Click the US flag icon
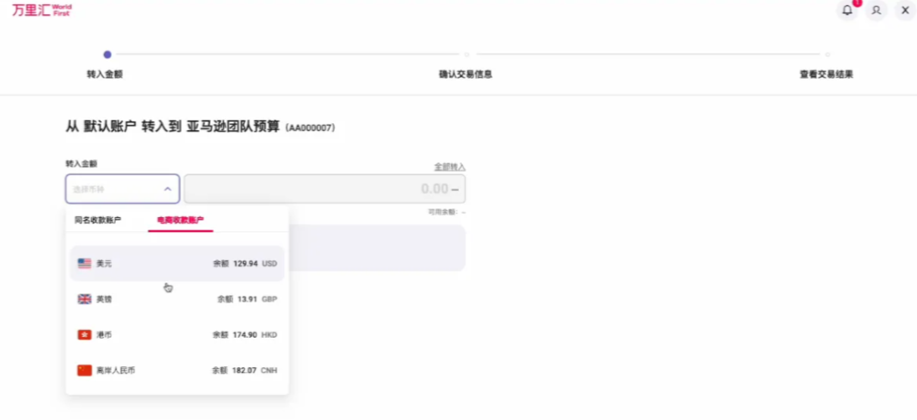The height and width of the screenshot is (420, 917). pos(85,263)
